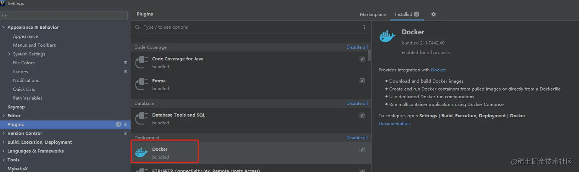Select the Emma plugin name

(x=159, y=81)
